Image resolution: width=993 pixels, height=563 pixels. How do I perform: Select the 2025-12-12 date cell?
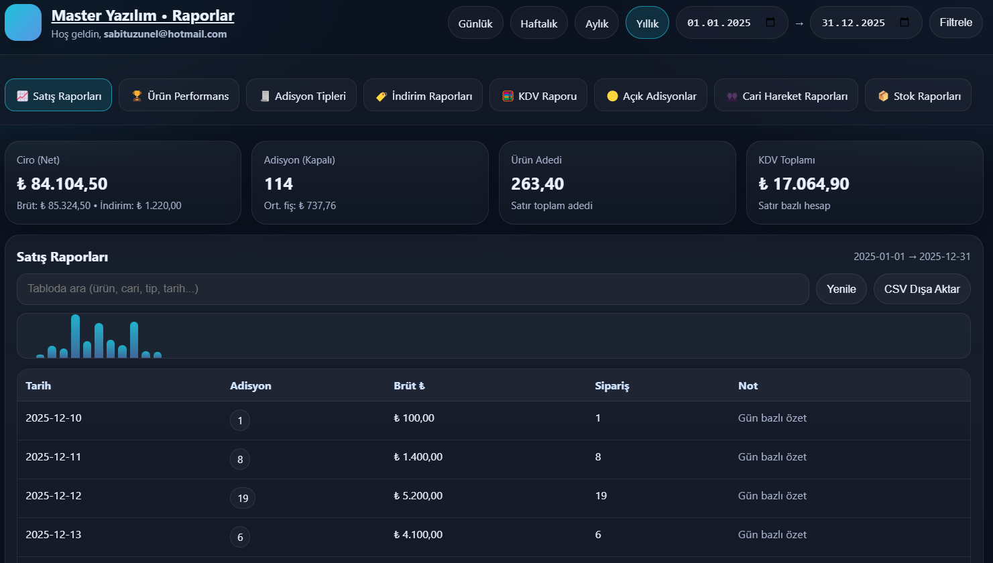pos(54,495)
